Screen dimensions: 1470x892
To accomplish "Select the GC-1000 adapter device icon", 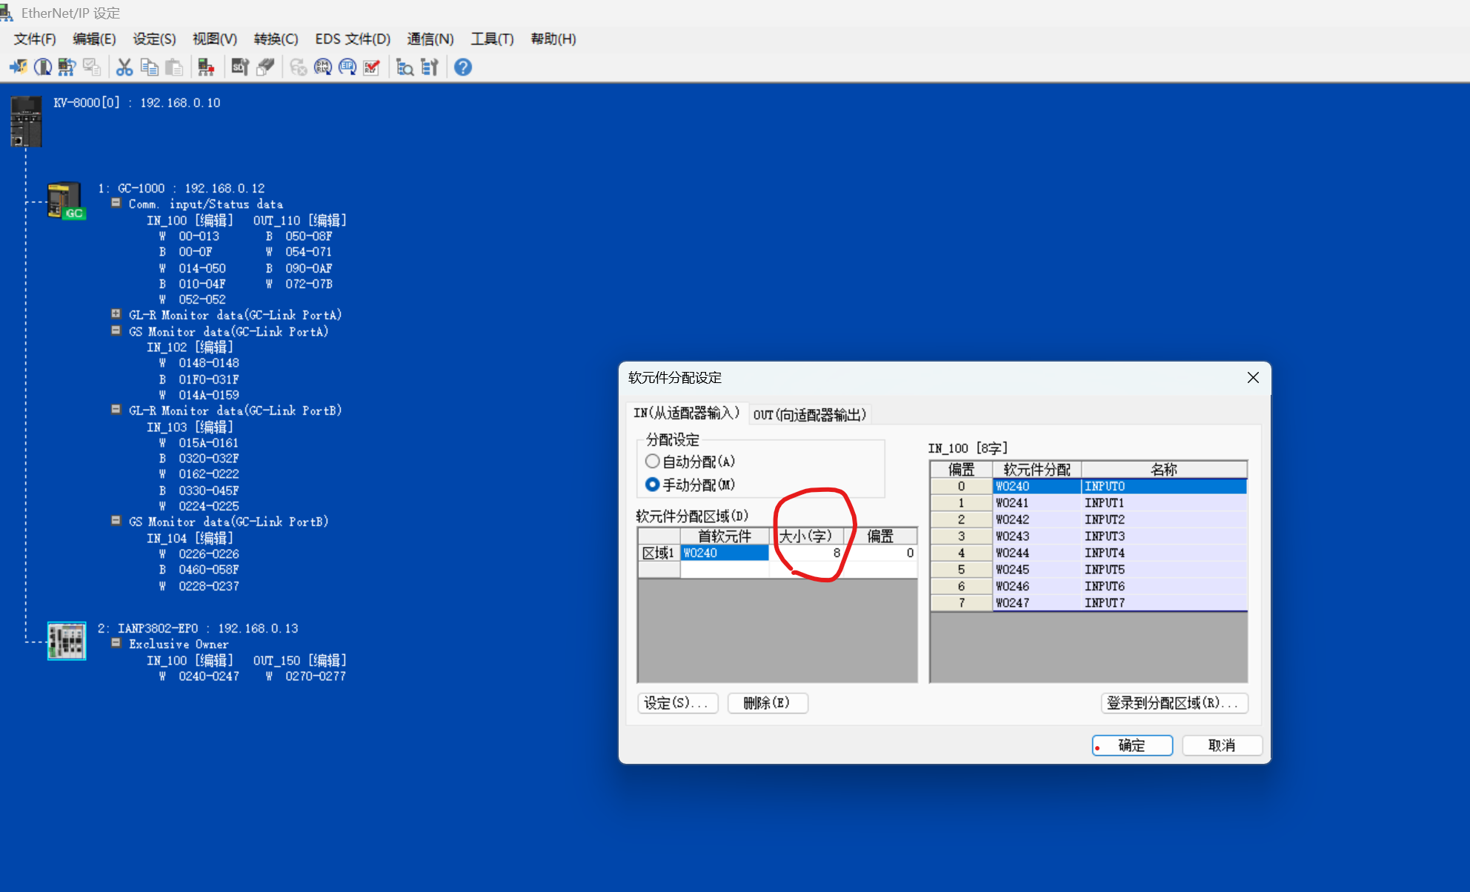I will pos(66,201).
